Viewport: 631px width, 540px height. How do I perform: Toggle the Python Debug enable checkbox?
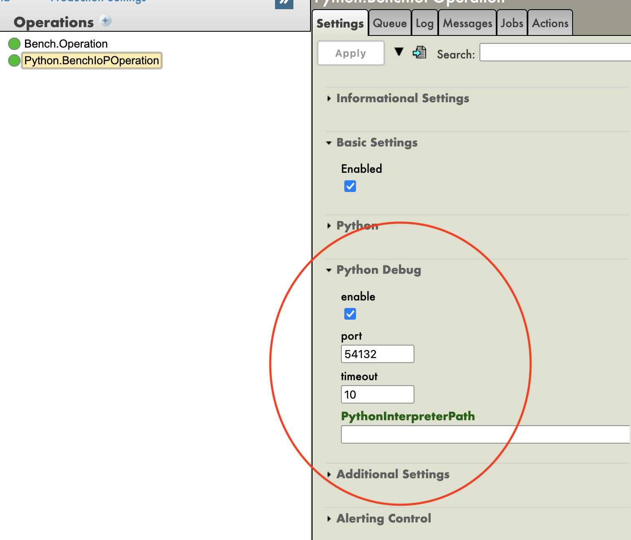pyautogui.click(x=350, y=314)
